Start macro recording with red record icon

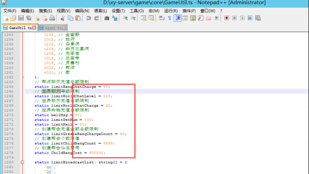click(x=227, y=18)
